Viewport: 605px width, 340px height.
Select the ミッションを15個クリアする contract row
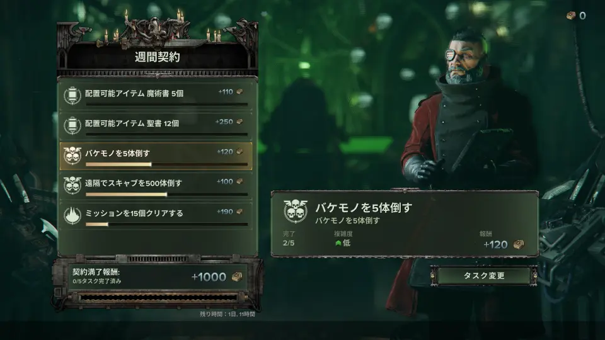coord(156,216)
